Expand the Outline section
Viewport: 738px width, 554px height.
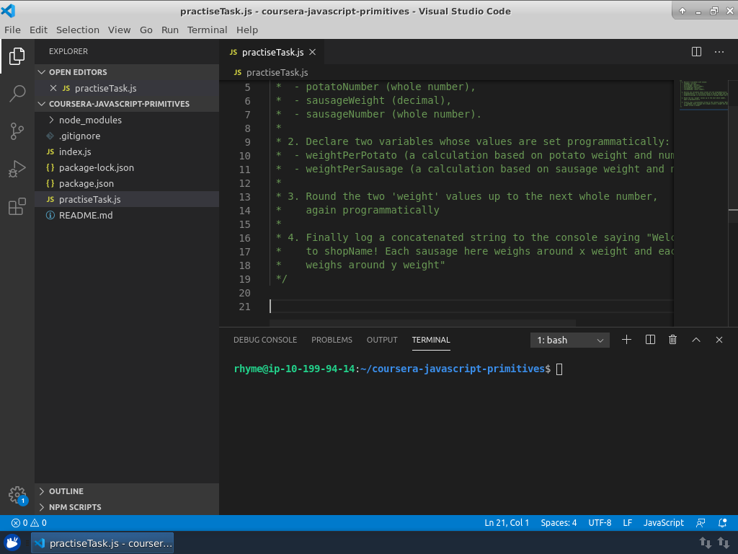click(66, 491)
